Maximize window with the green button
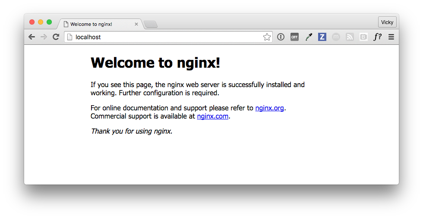Viewport: 423px width, 219px height. click(49, 22)
